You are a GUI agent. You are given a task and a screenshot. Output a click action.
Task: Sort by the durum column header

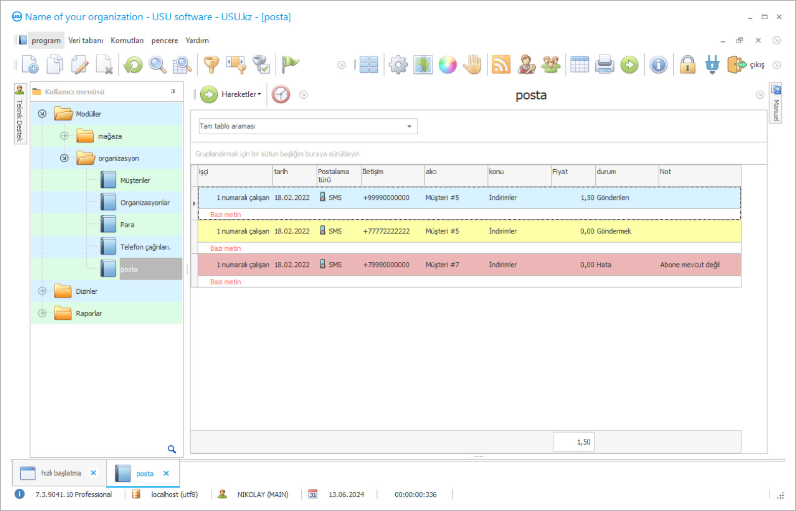[627, 175]
